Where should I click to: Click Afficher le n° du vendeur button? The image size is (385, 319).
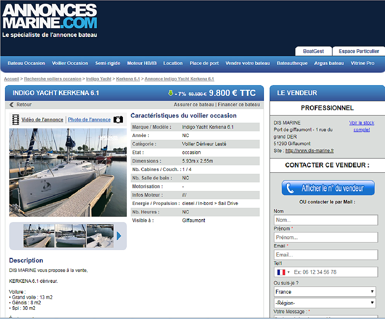point(328,188)
